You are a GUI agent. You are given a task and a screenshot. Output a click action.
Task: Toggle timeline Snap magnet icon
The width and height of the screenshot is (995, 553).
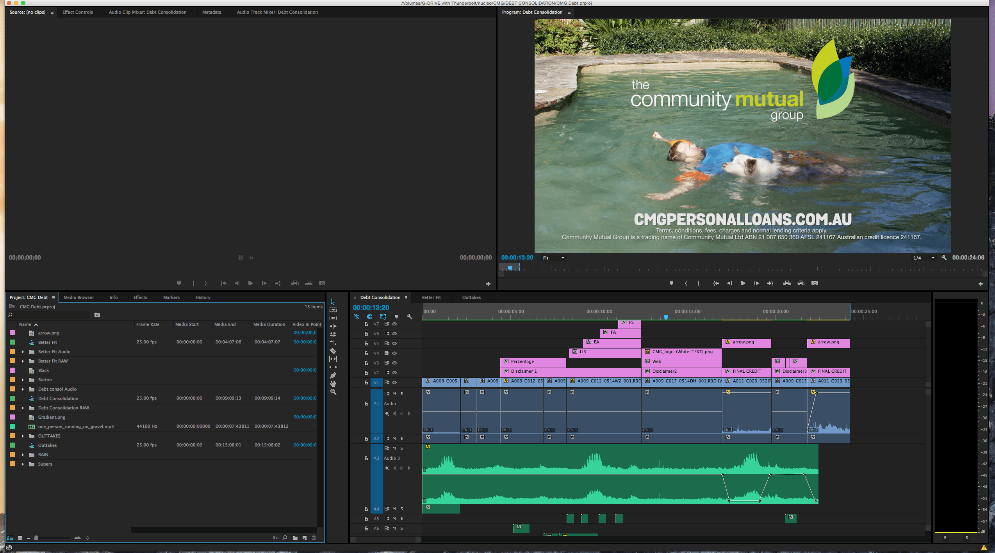(x=369, y=317)
